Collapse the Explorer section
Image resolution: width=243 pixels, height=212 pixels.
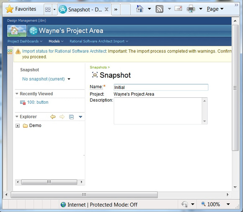17,116
